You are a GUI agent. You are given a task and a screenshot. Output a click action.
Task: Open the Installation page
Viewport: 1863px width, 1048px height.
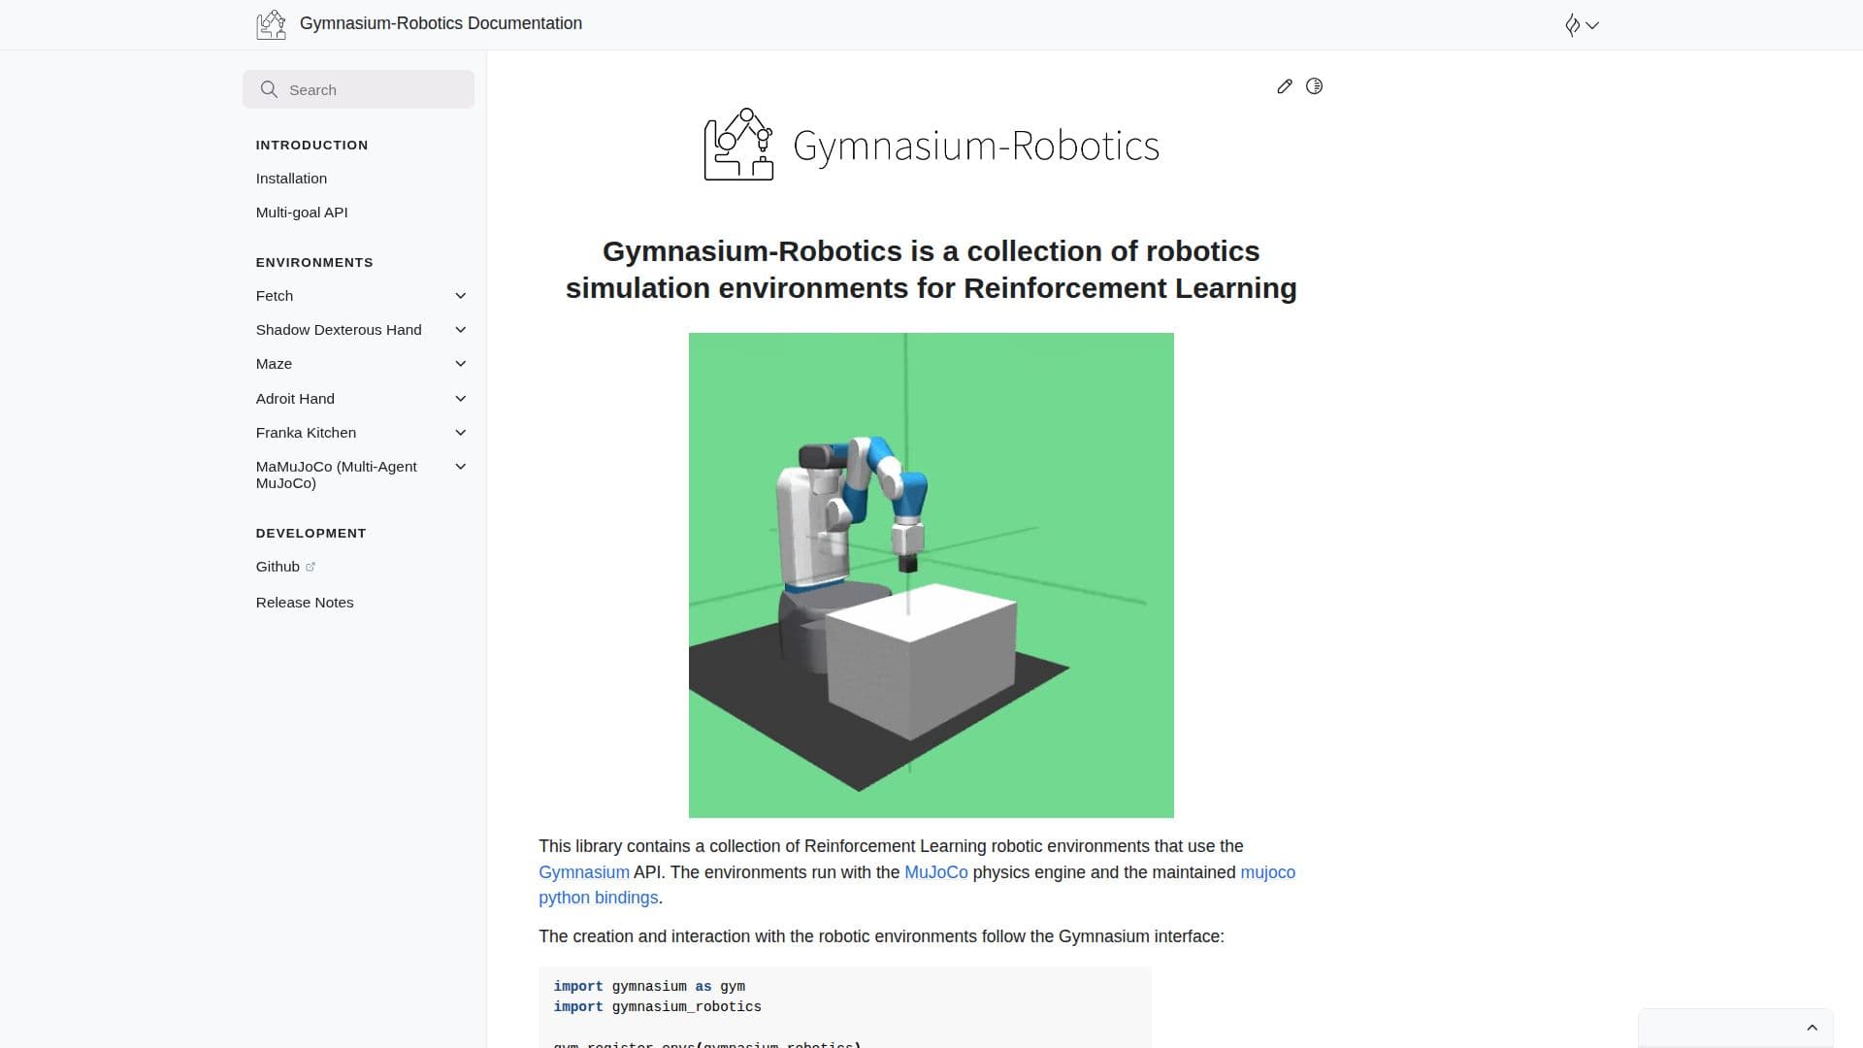click(x=291, y=179)
